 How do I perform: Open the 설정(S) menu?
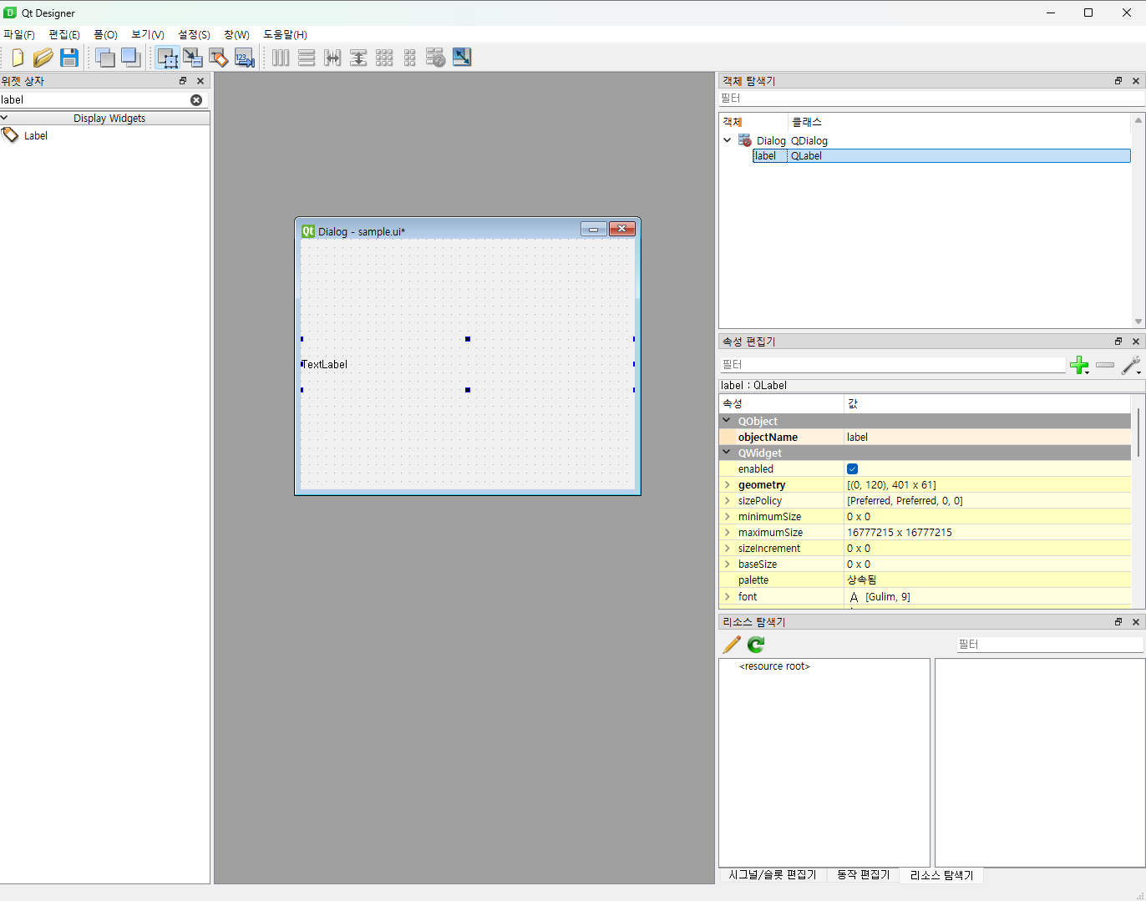tap(194, 34)
